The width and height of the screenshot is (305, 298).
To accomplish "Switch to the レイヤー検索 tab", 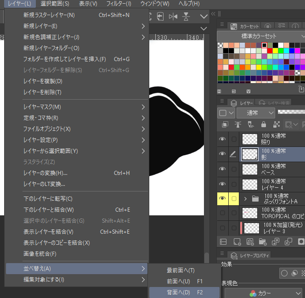I will [x=275, y=103].
